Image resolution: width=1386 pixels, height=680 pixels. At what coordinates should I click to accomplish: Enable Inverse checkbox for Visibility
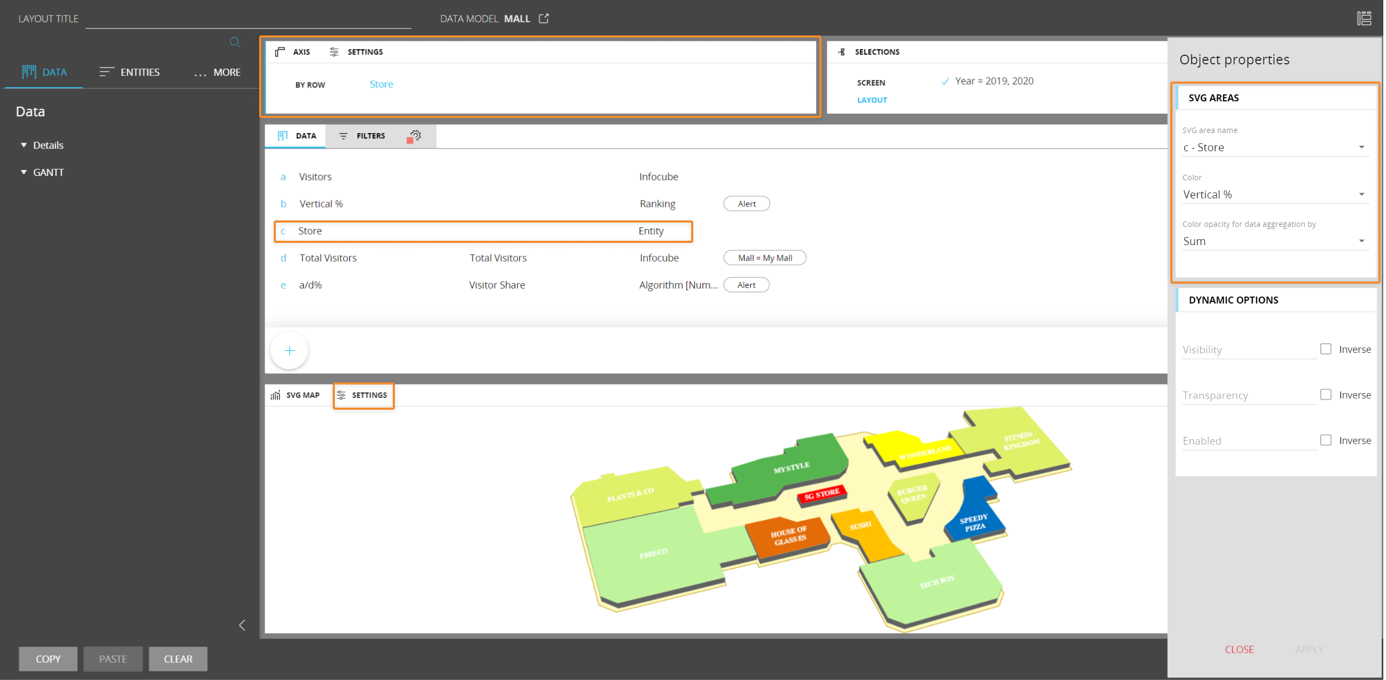click(x=1326, y=349)
